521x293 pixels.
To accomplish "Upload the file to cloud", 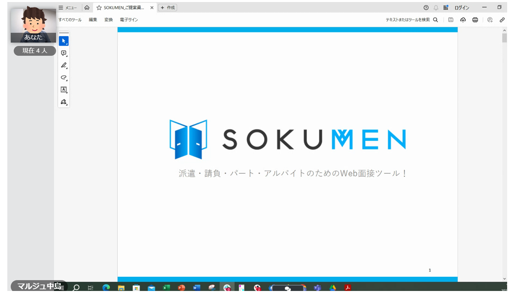I will click(463, 20).
